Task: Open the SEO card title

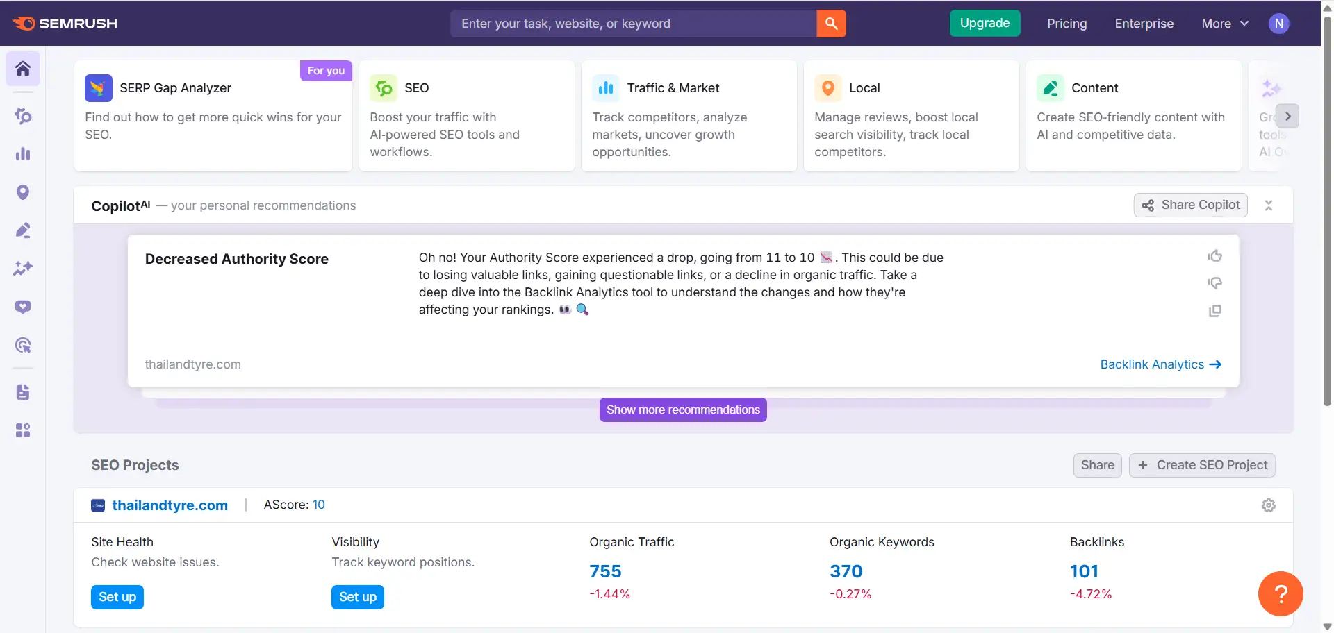Action: point(417,88)
